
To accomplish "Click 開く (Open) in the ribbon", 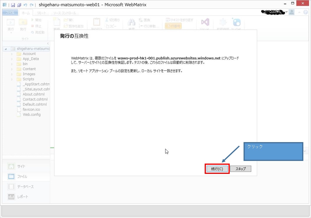I will [x=69, y=20].
